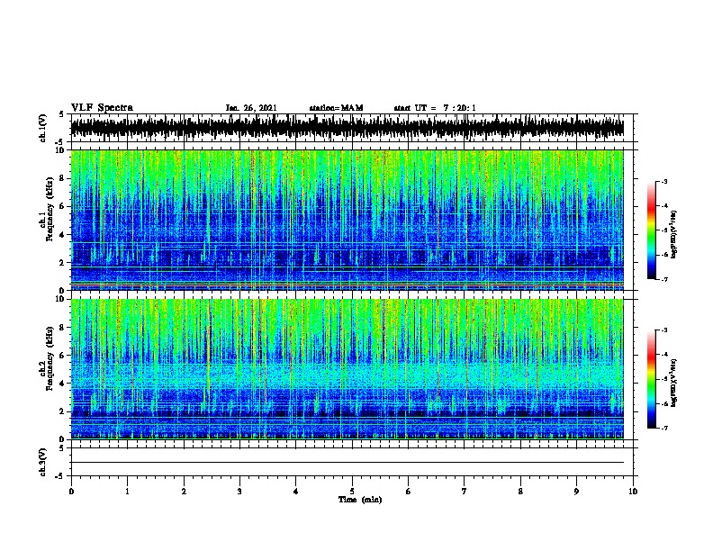
Task: Click the log(PSD) label beside ch.1 colorbar
Action: click(x=674, y=234)
